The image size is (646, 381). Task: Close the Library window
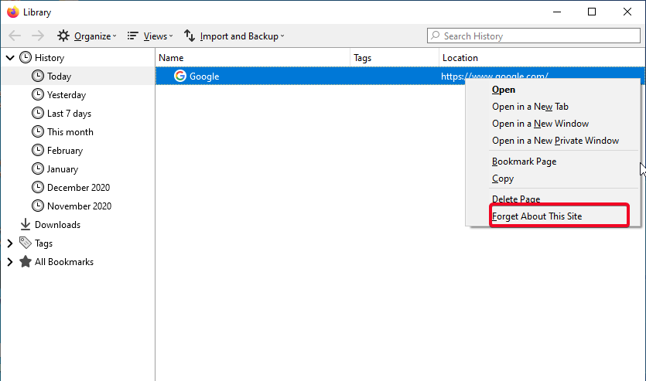pos(627,12)
